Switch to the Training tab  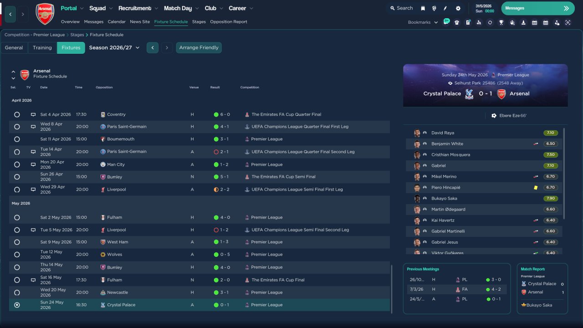pos(42,48)
